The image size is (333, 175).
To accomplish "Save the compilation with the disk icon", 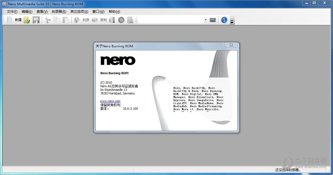I will click(x=36, y=20).
